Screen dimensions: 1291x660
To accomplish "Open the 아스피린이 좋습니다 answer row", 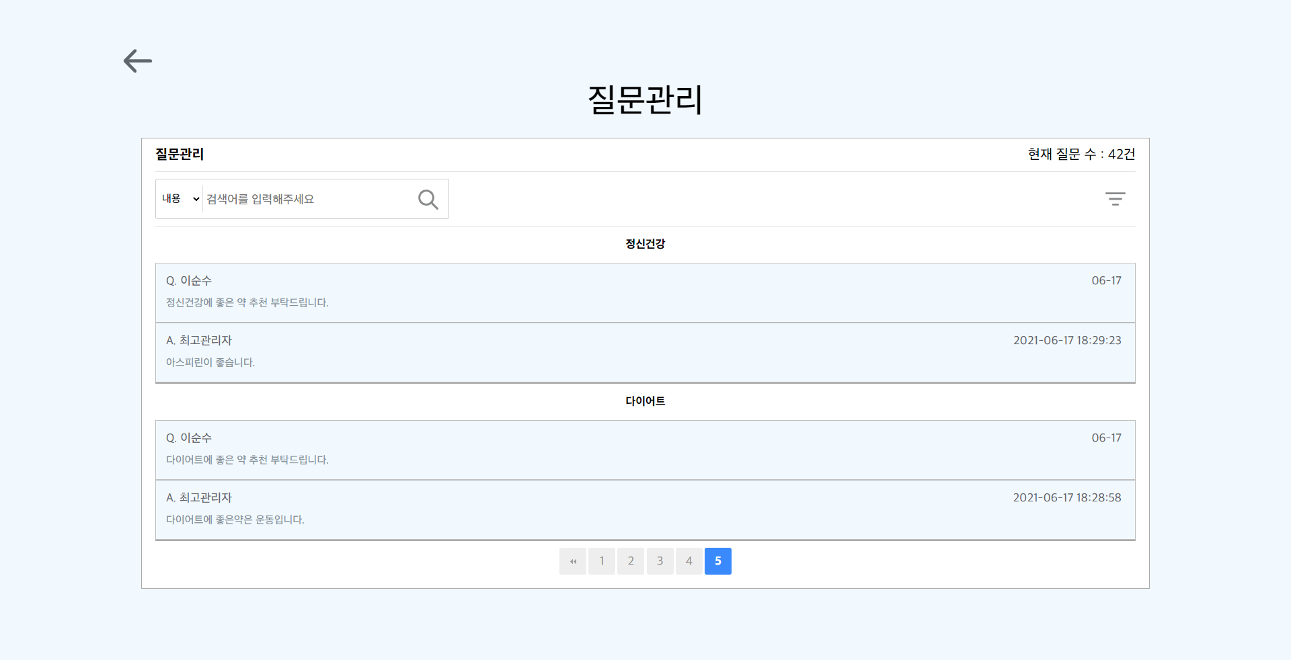I will (x=645, y=352).
